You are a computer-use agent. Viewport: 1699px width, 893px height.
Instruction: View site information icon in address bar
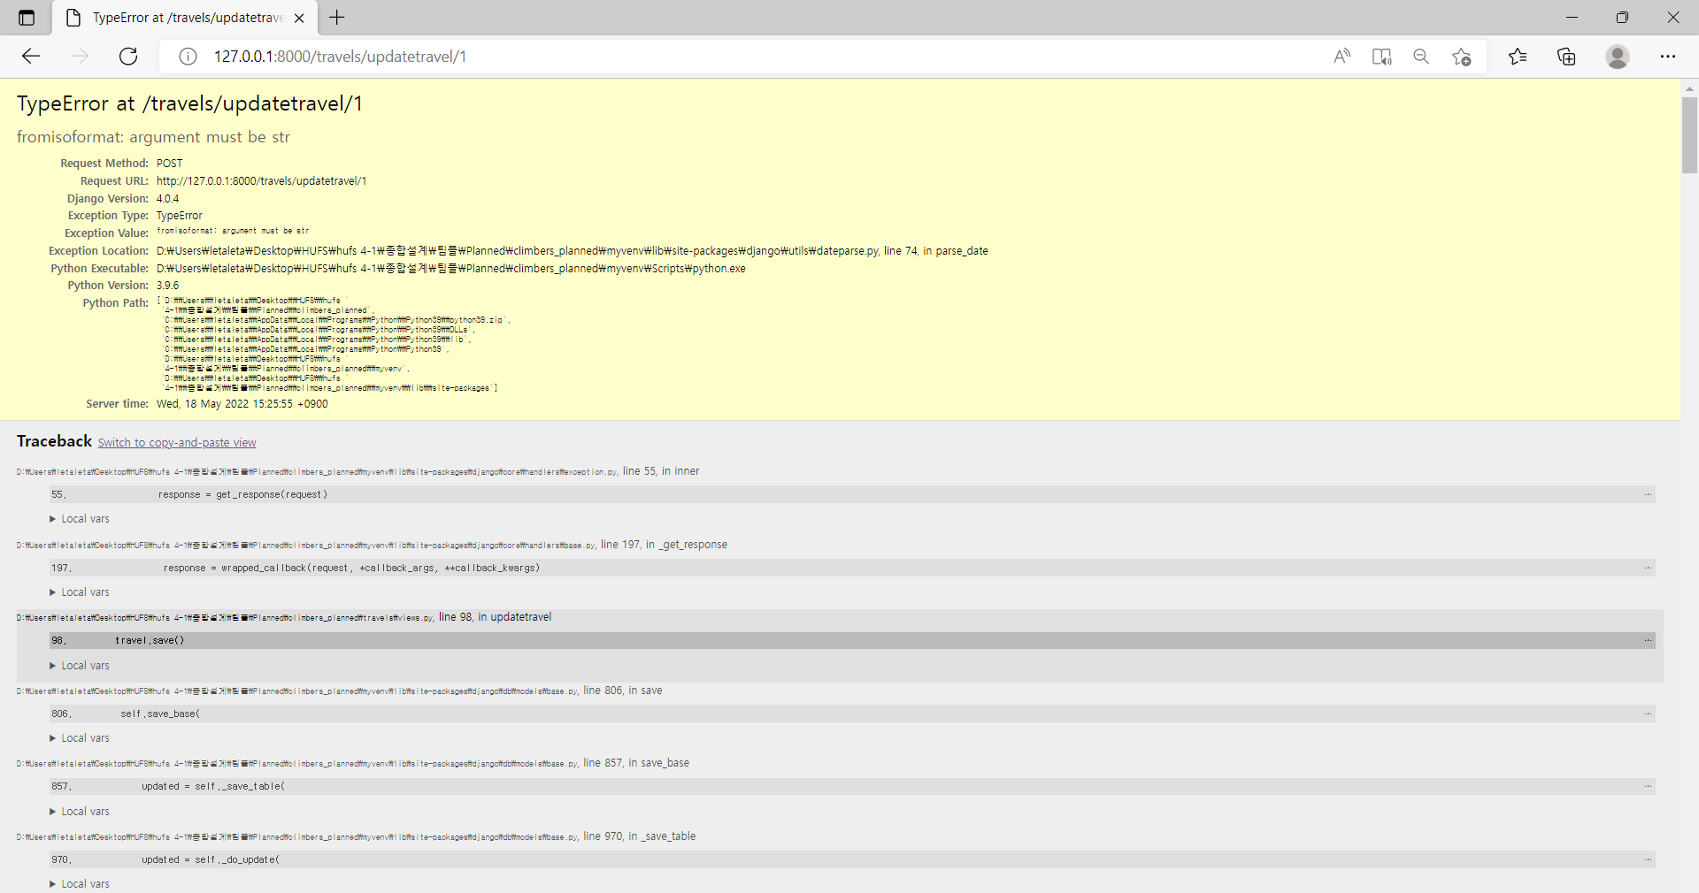[188, 57]
